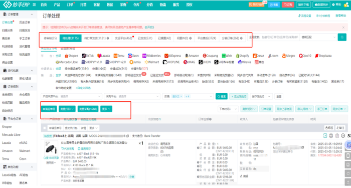Click the circled checkmark icon on order row

click(x=343, y=136)
